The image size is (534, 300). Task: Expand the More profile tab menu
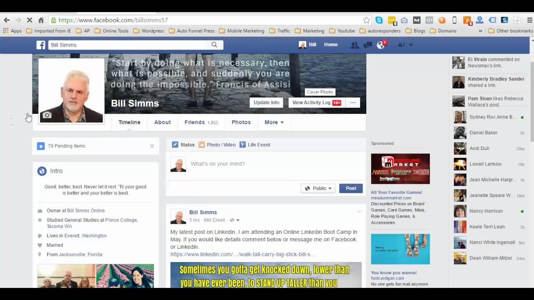[274, 122]
